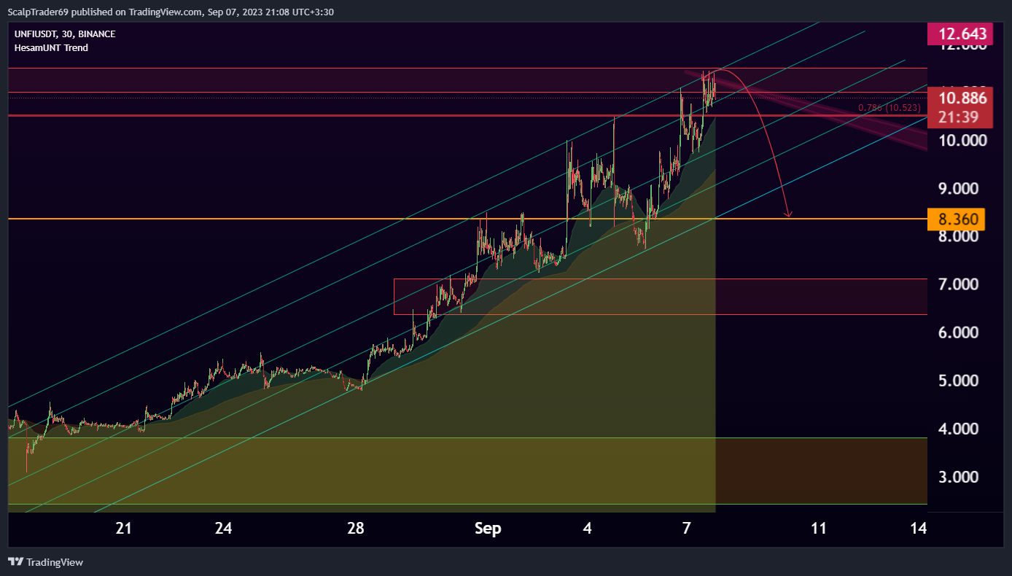Click the Sep month label on time axis

[488, 529]
